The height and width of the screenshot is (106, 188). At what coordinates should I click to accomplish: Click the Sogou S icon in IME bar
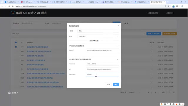click(x=162, y=104)
